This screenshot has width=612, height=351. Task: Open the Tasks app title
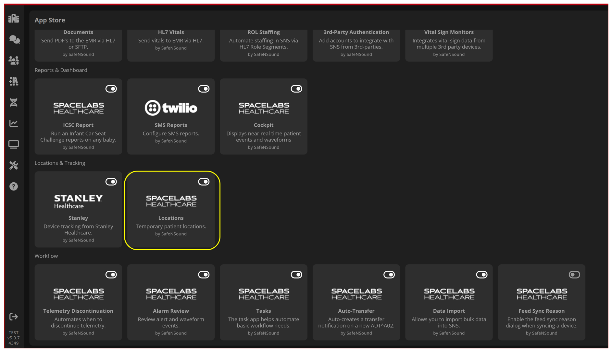tap(264, 311)
